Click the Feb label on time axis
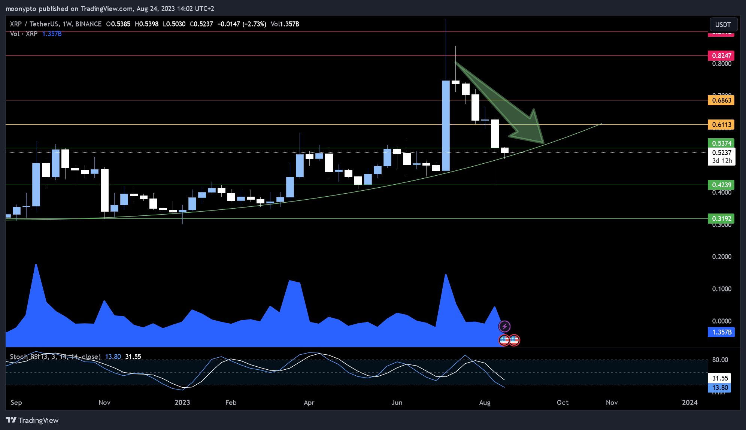The height and width of the screenshot is (430, 746). (x=231, y=402)
